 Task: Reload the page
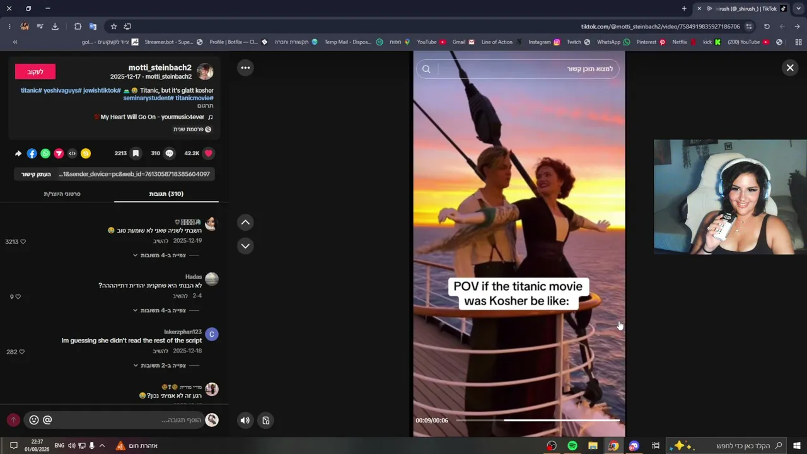coord(767,26)
